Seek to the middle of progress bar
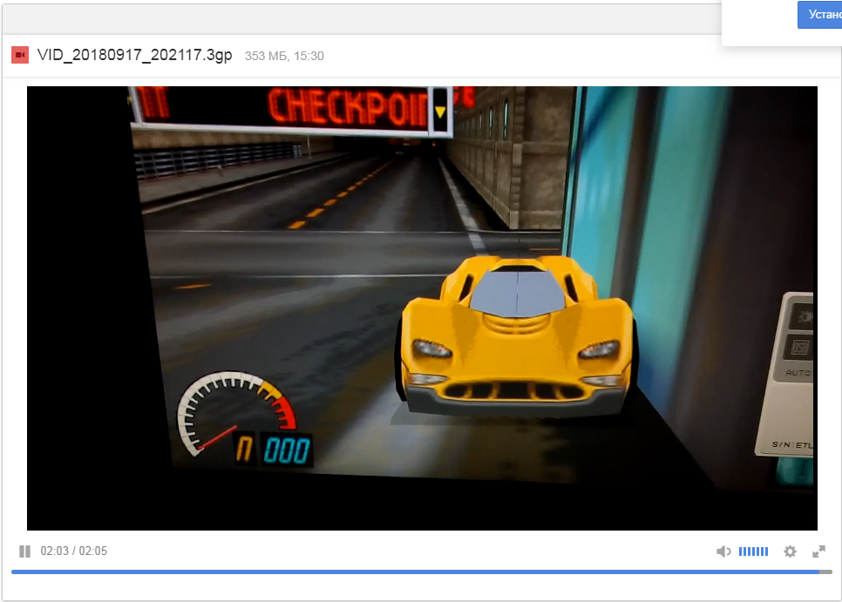Image resolution: width=842 pixels, height=602 pixels. point(421,572)
